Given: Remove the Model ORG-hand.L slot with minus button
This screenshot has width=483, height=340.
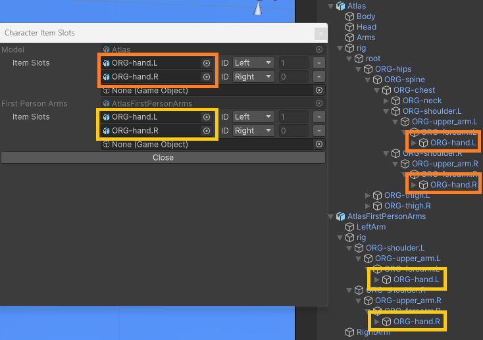Looking at the screenshot, I should (318, 63).
